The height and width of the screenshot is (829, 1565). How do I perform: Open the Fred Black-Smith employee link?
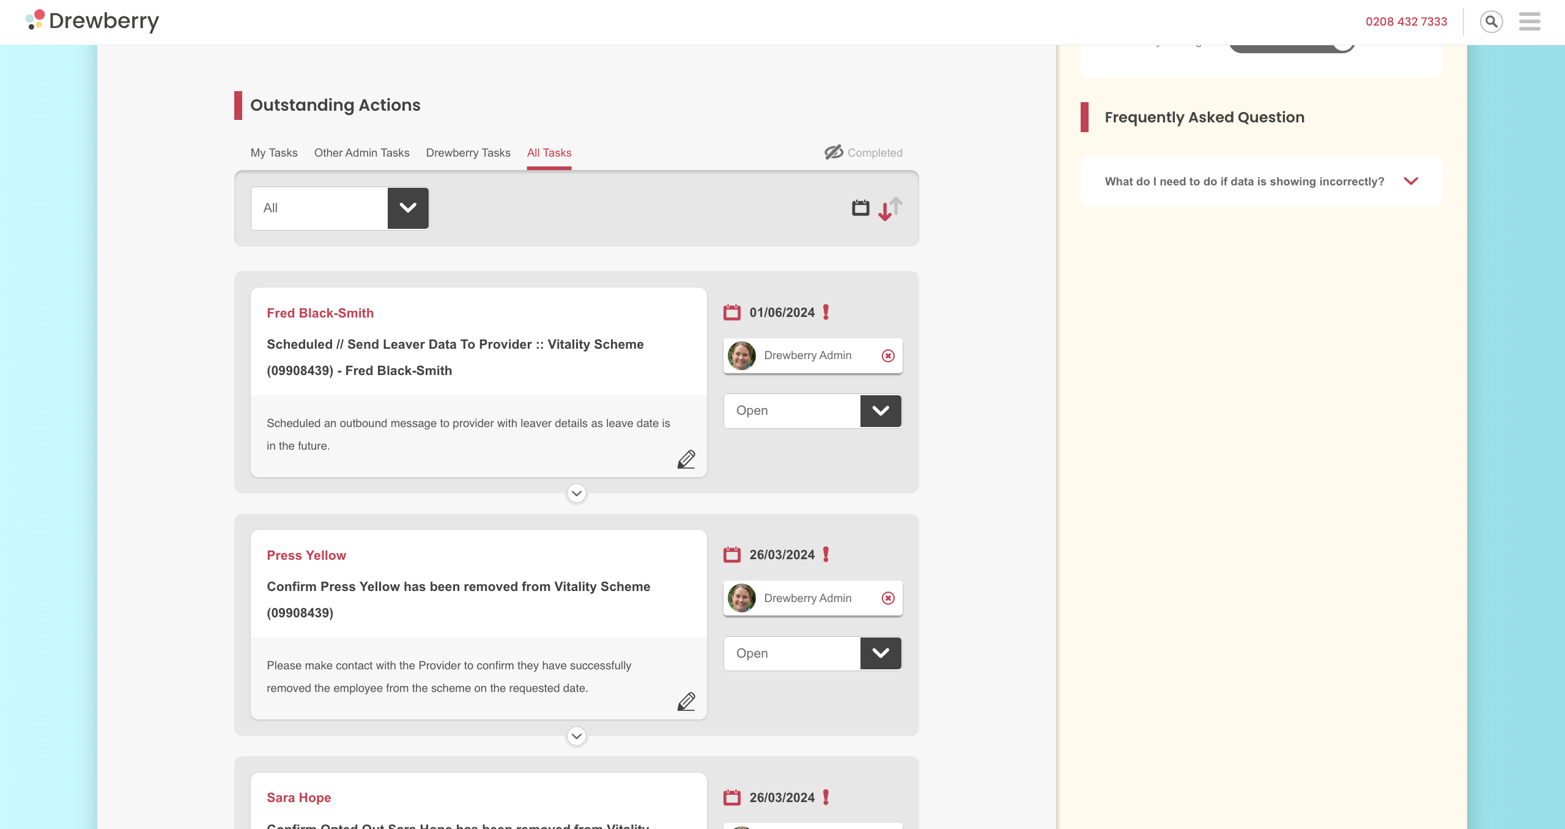320,313
